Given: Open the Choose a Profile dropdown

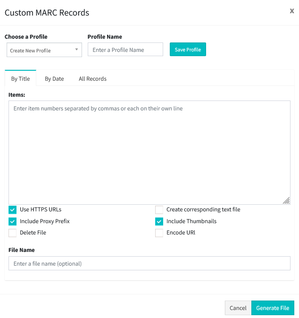Looking at the screenshot, I should click(x=44, y=50).
